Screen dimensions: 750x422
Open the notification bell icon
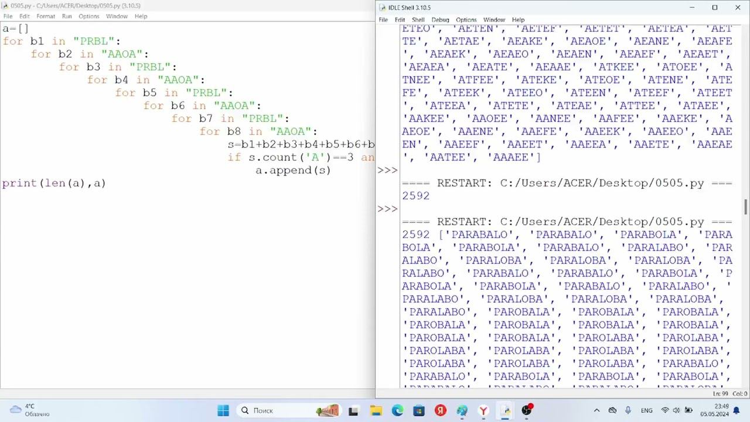pyautogui.click(x=737, y=410)
